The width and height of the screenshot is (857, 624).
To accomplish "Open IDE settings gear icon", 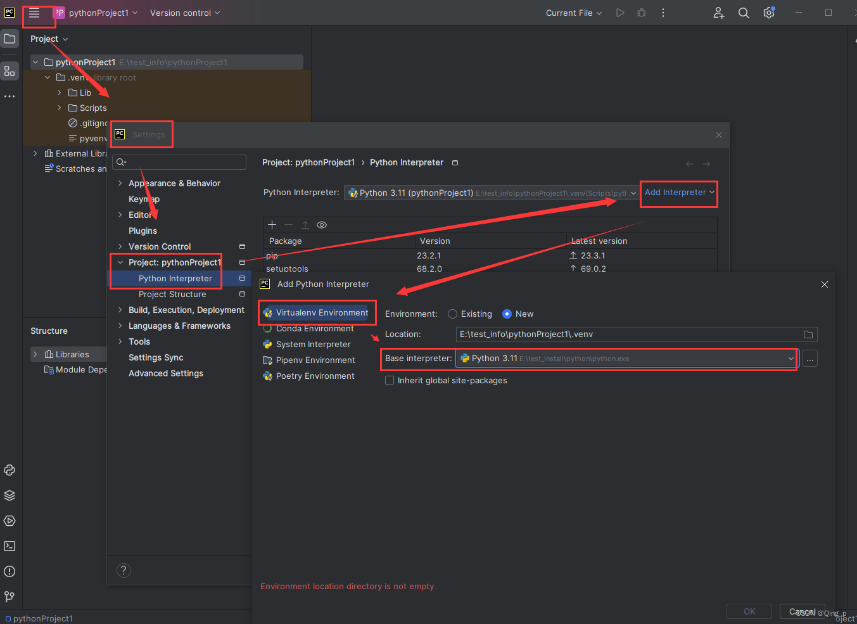I will pos(769,13).
